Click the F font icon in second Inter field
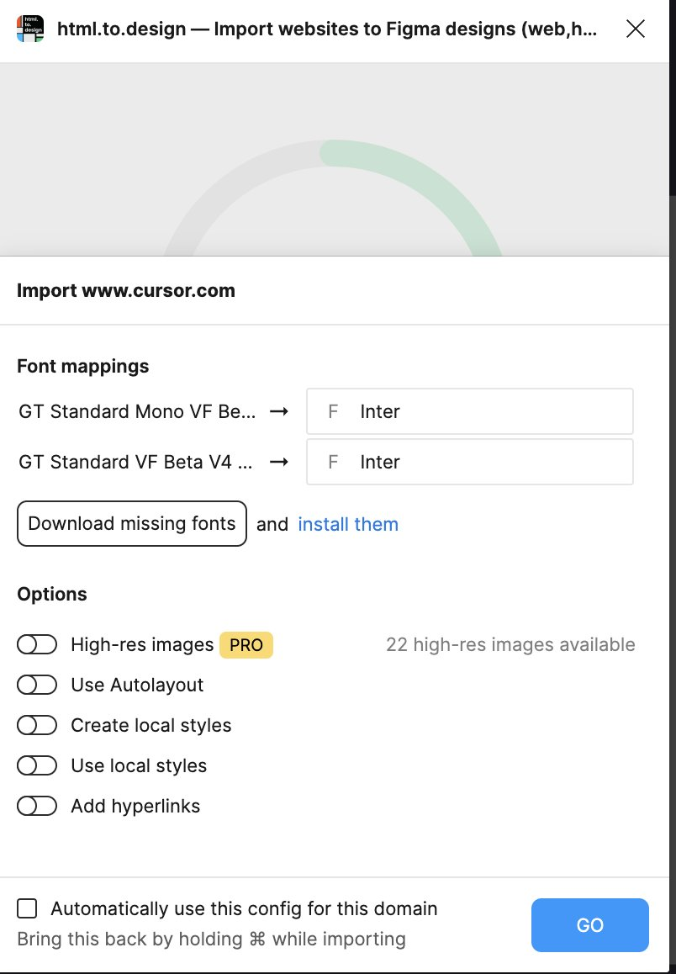This screenshot has height=974, width=676. [333, 462]
